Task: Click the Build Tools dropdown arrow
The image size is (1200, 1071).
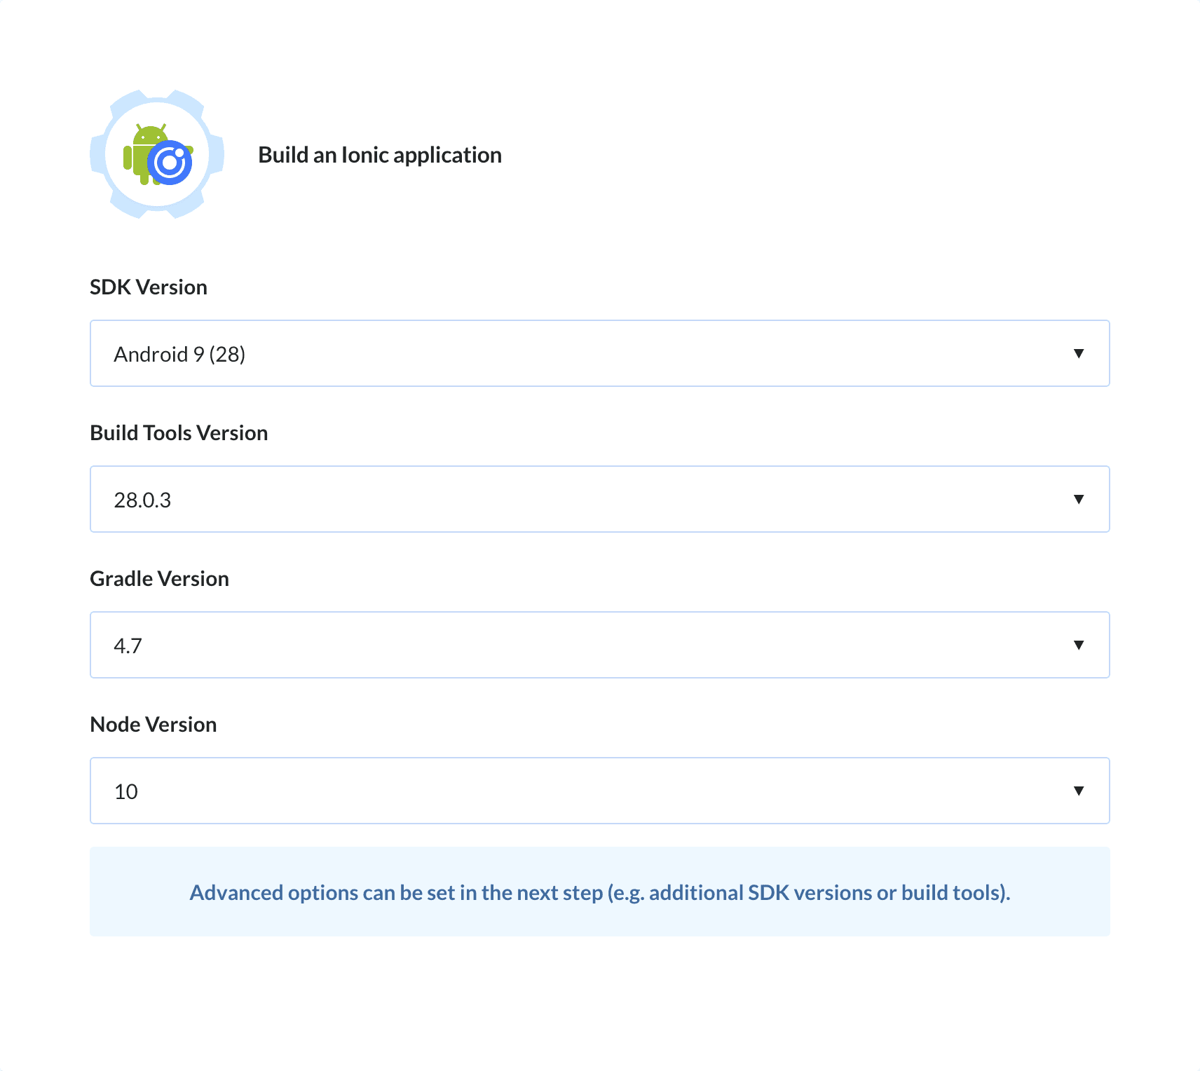Action: pos(1079,499)
